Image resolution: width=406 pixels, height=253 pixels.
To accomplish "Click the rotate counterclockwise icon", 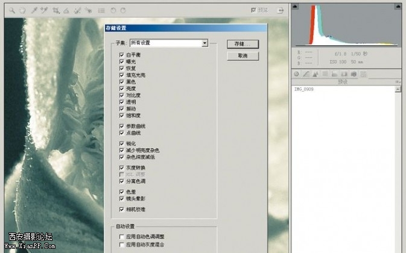I will [x=113, y=10].
